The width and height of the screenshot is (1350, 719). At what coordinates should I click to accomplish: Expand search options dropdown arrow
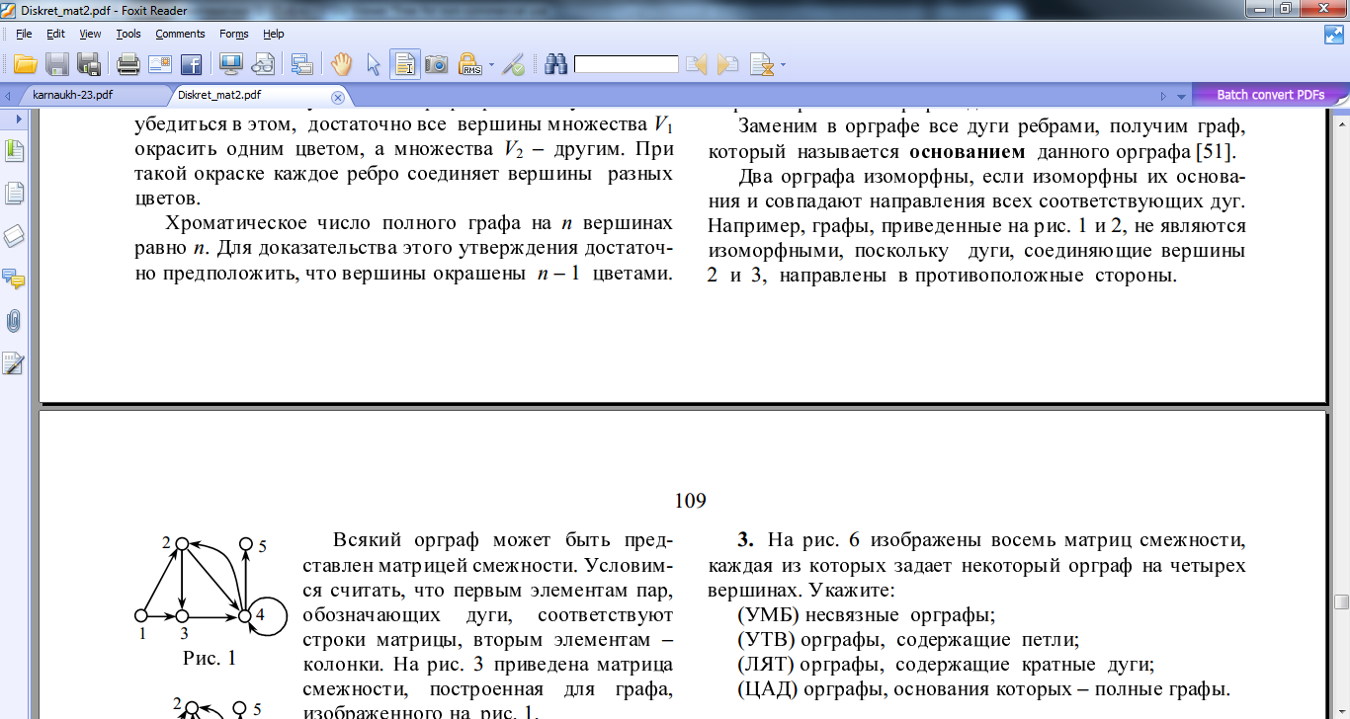click(x=784, y=65)
